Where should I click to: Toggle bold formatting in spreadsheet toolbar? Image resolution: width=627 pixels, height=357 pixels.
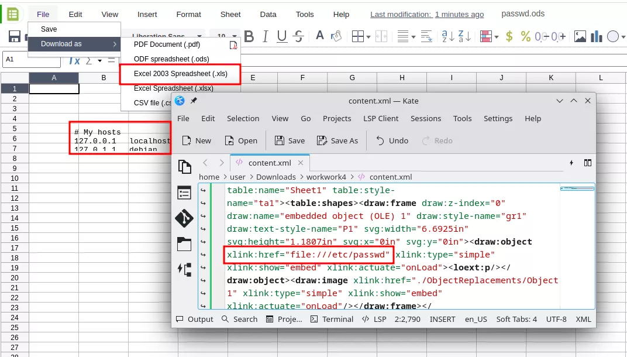click(249, 37)
